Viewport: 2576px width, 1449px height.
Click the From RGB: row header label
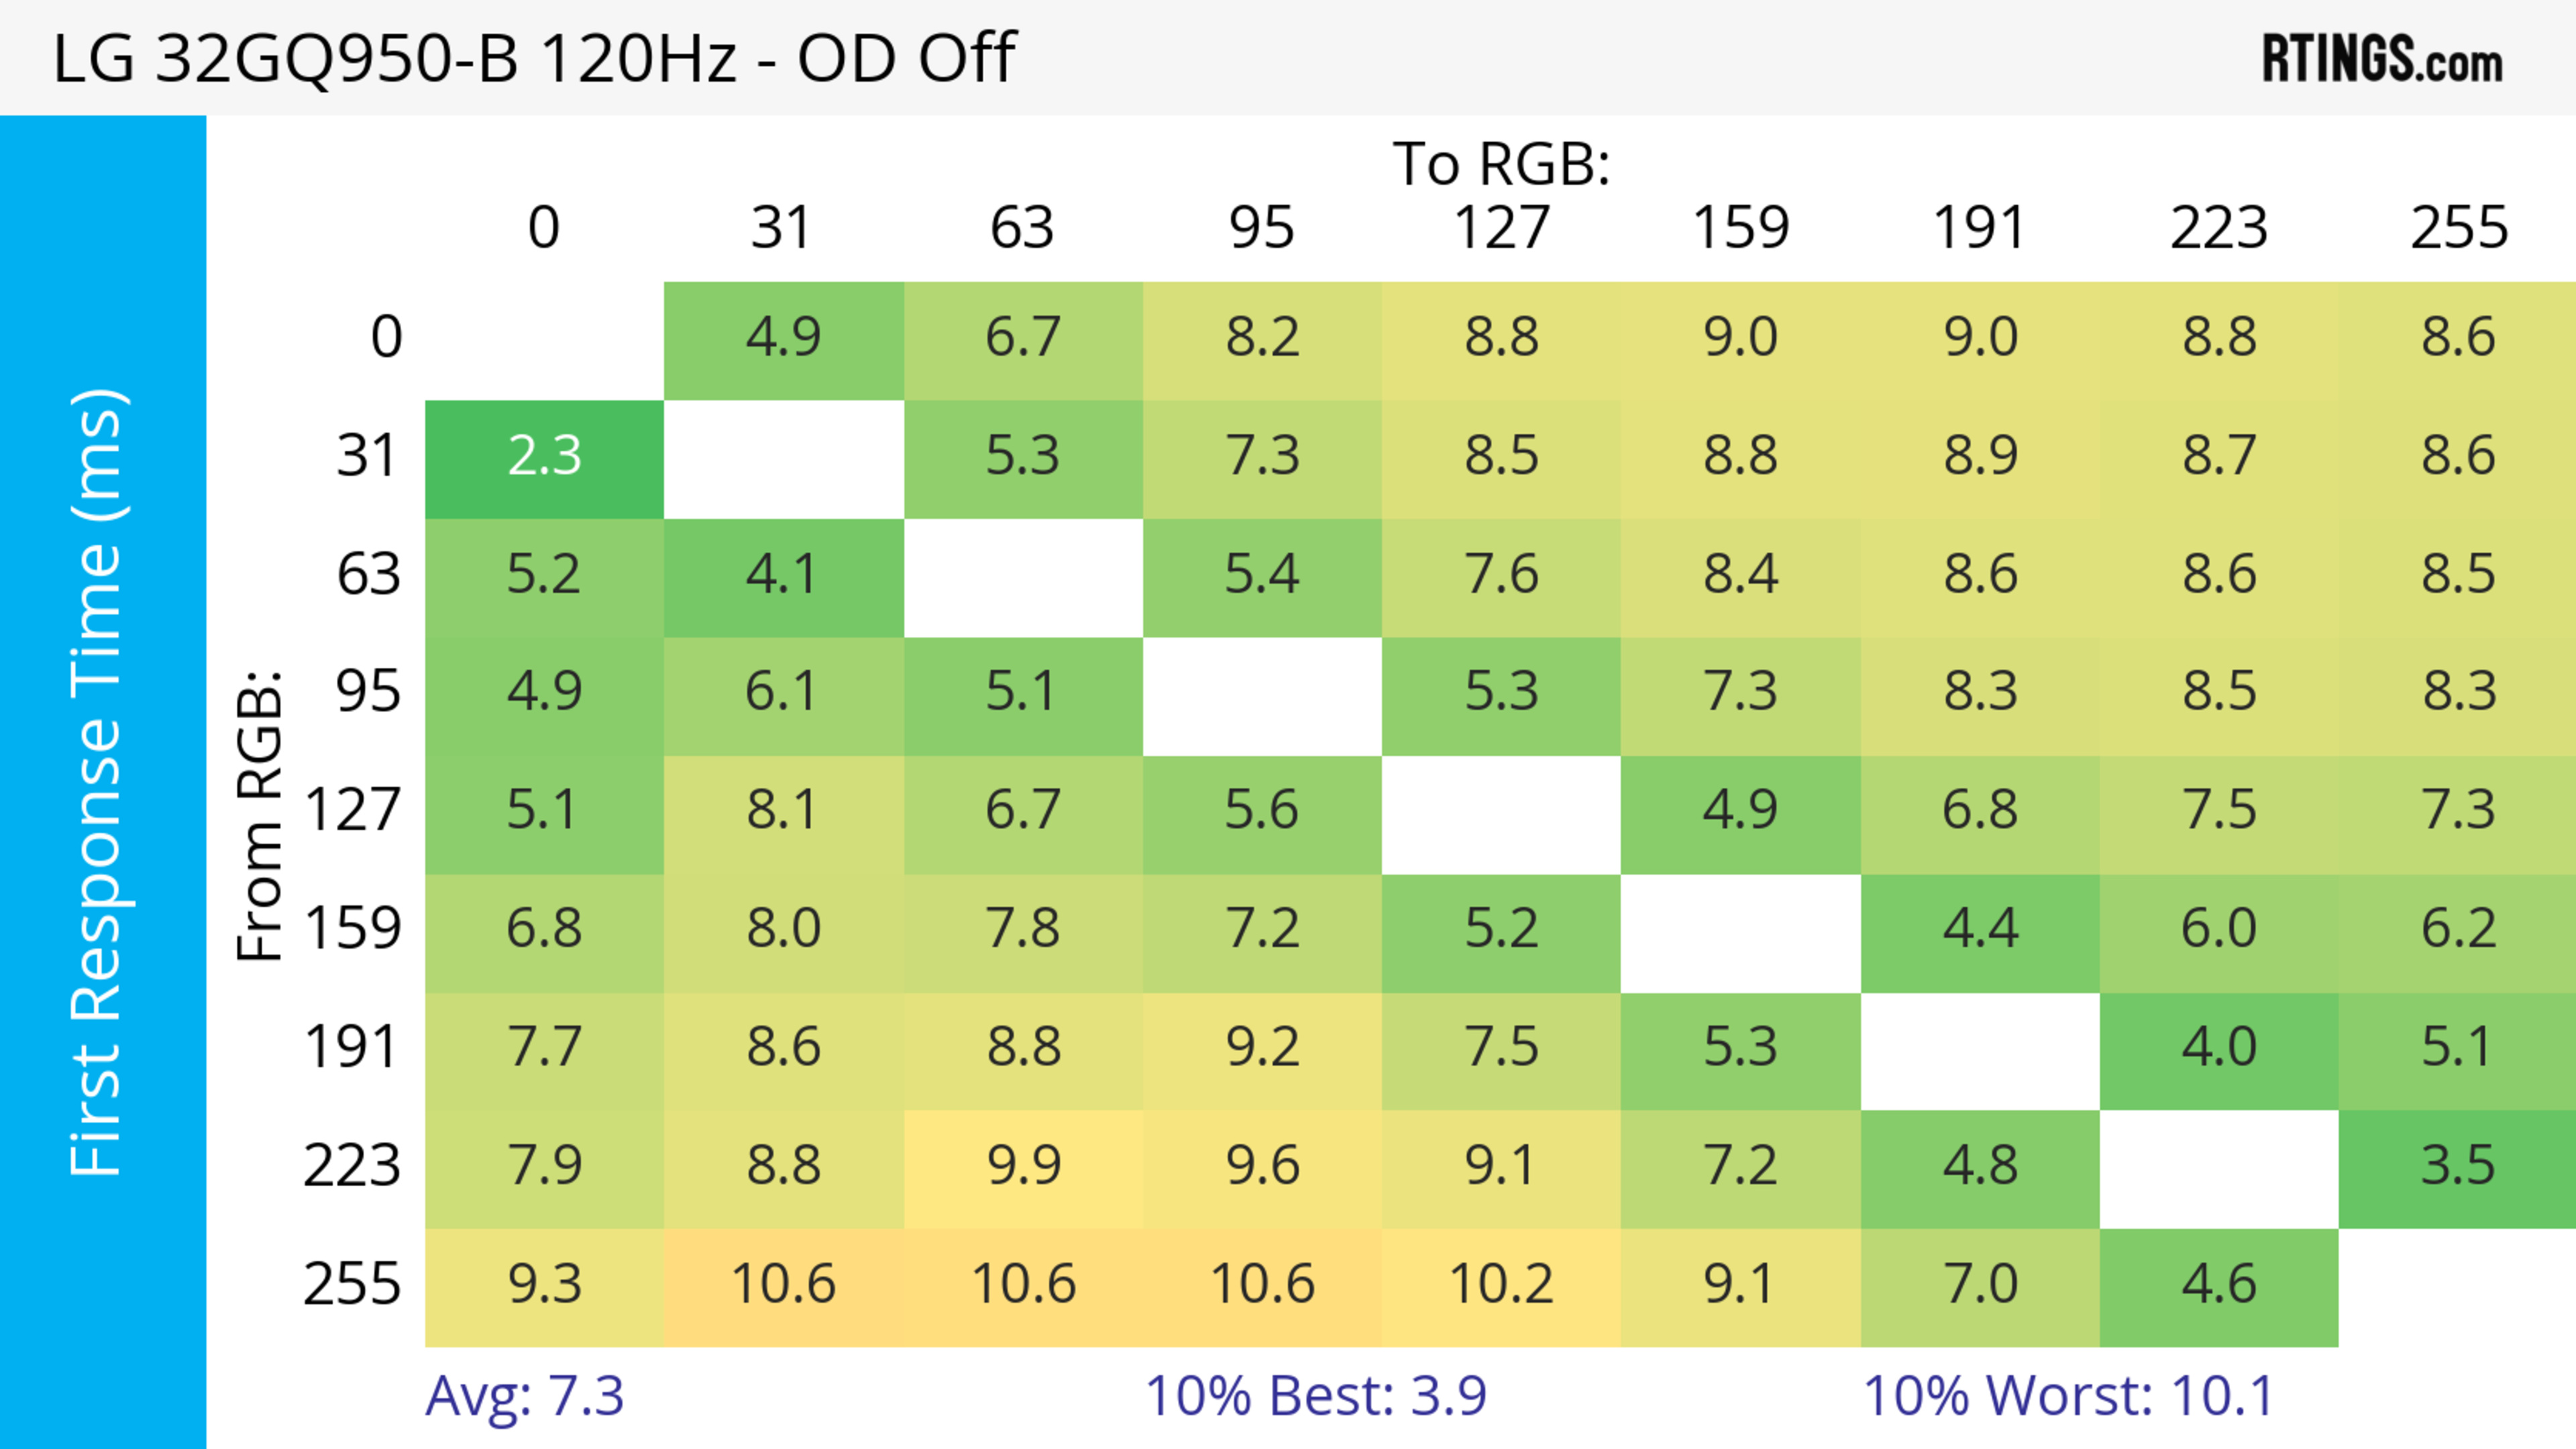coord(260,815)
